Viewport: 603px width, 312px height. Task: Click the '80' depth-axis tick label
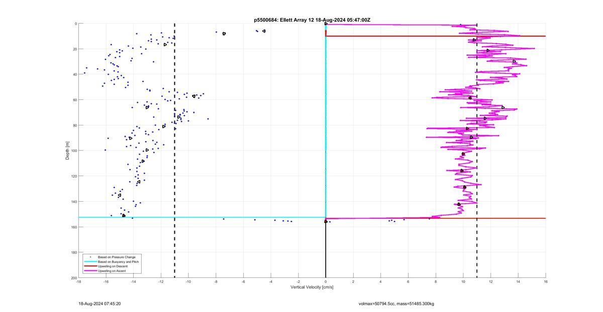pos(74,125)
